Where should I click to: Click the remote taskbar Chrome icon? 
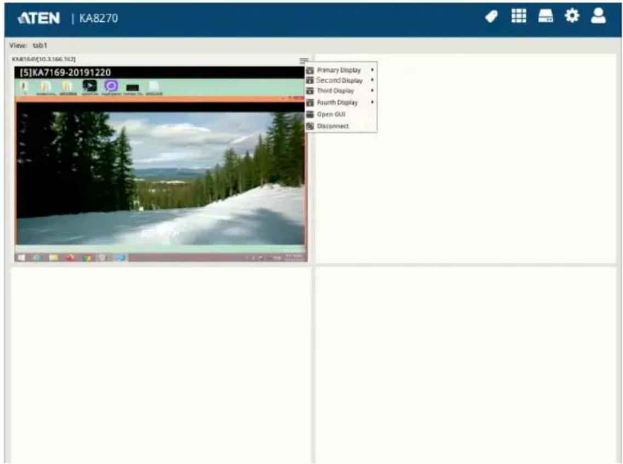click(x=86, y=258)
